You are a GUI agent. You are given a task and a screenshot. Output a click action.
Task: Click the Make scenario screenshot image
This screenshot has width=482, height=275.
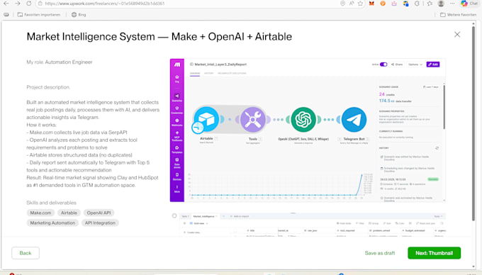coord(308,130)
